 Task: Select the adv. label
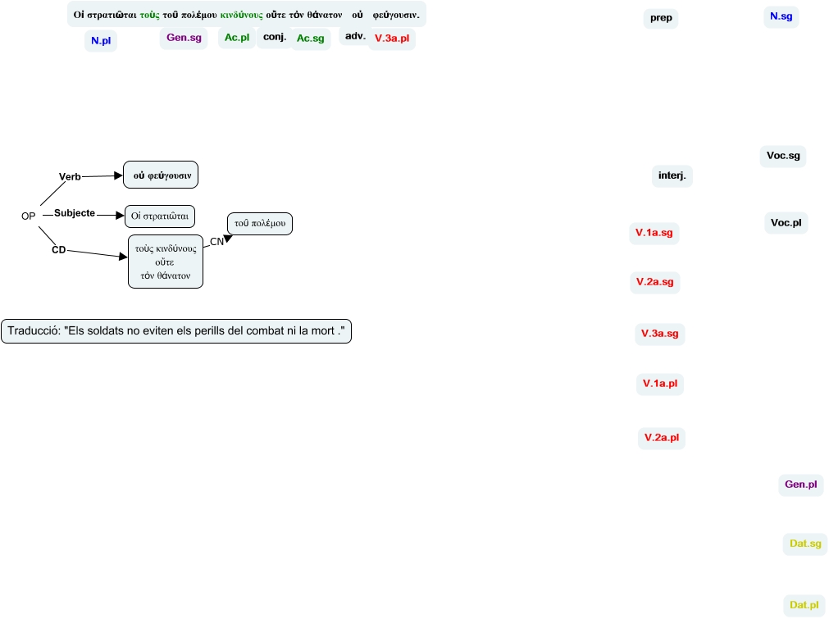tap(355, 36)
